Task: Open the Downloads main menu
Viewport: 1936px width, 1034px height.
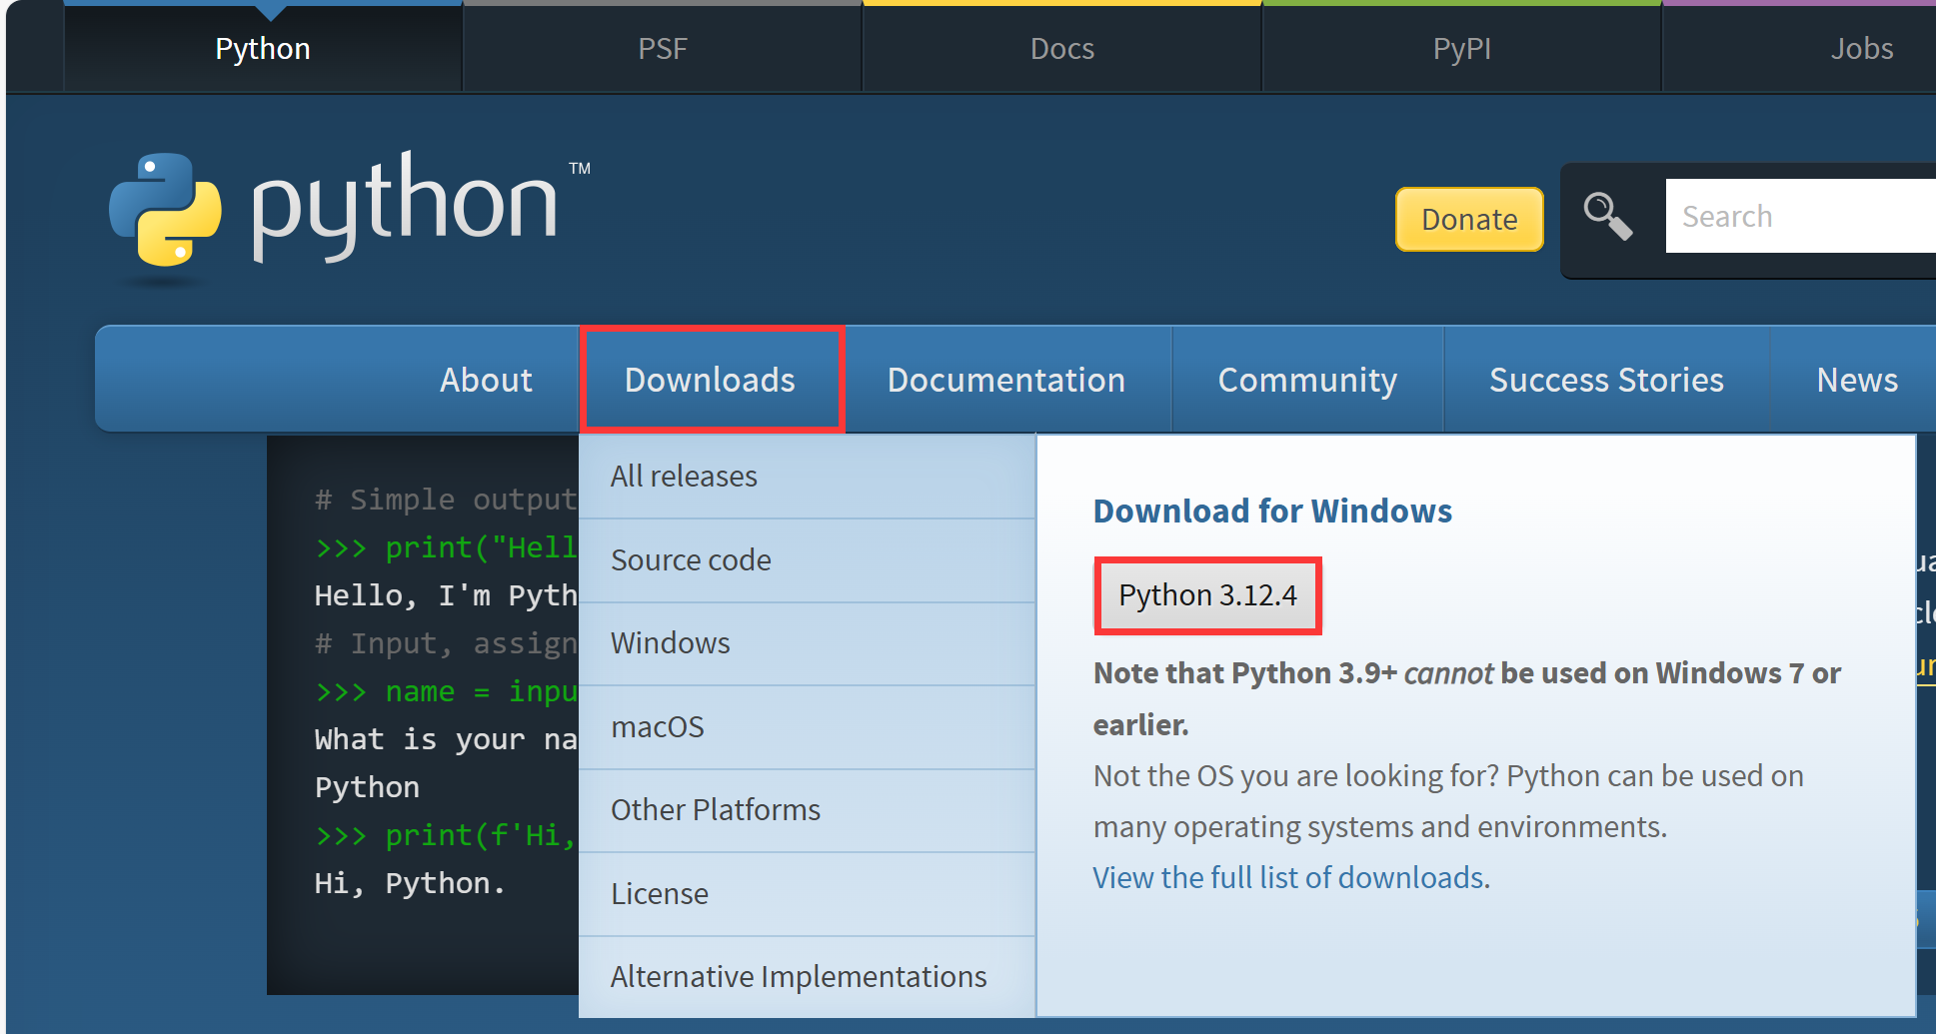Action: (x=711, y=380)
